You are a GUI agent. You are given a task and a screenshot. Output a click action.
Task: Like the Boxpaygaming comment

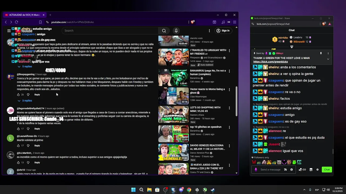pyautogui.click(x=18, y=95)
